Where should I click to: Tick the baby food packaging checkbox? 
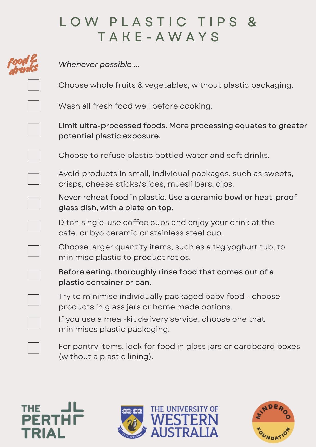coord(33,300)
